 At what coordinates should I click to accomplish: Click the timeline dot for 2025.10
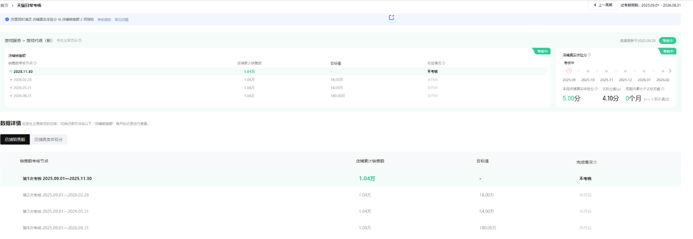click(588, 71)
